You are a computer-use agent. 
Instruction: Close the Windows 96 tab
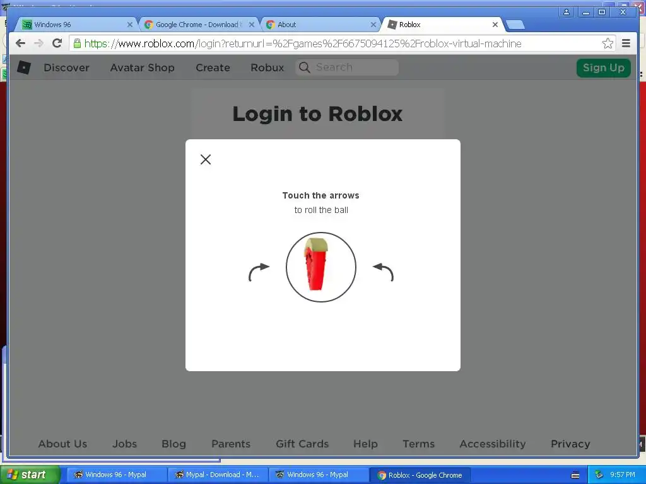pos(130,25)
